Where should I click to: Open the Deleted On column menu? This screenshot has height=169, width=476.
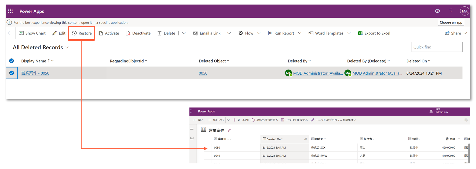(418, 61)
